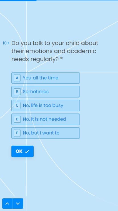
Task: Click the question text about emotions
Action: (x=55, y=51)
